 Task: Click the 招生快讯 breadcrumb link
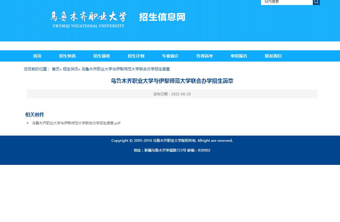click(70, 69)
